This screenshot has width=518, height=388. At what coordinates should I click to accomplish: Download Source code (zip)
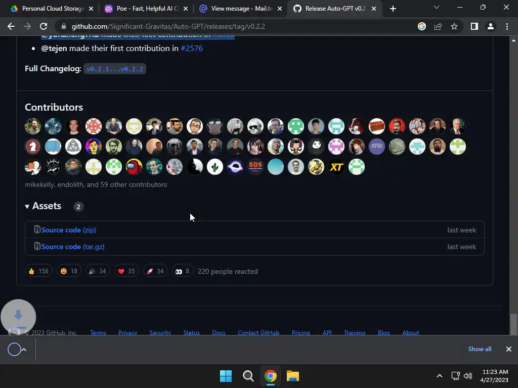point(68,230)
